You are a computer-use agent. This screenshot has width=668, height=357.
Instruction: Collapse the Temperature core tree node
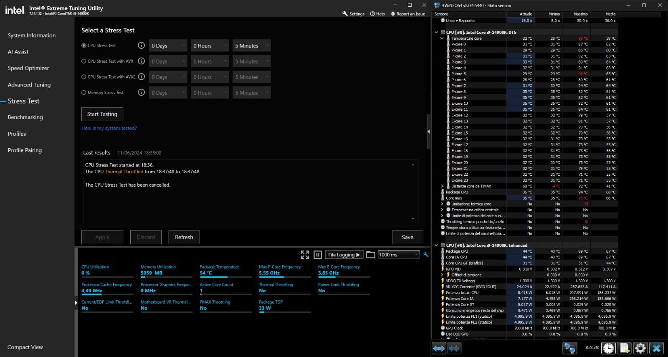pyautogui.click(x=442, y=38)
